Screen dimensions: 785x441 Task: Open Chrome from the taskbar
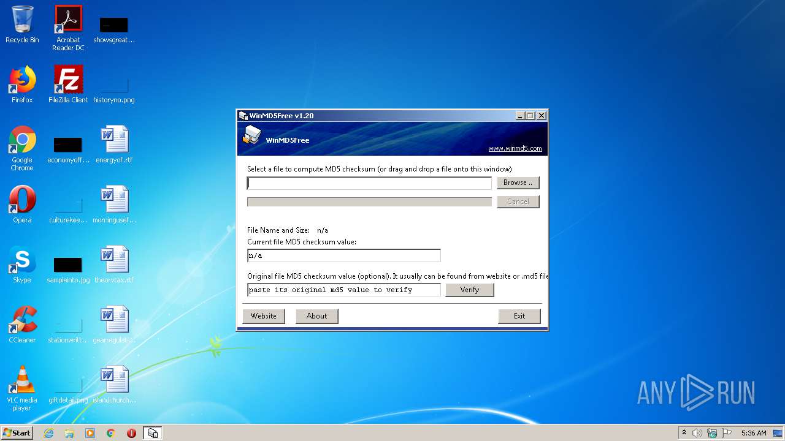111,433
